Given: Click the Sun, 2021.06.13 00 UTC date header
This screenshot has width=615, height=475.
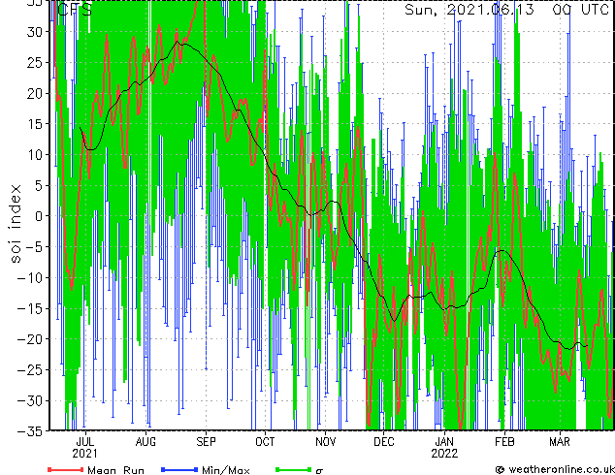Looking at the screenshot, I should click(506, 10).
